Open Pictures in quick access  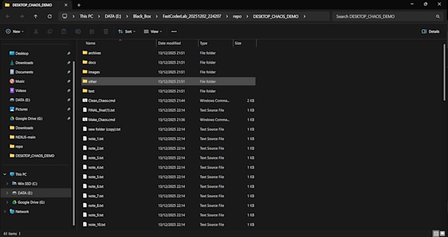pos(18,109)
